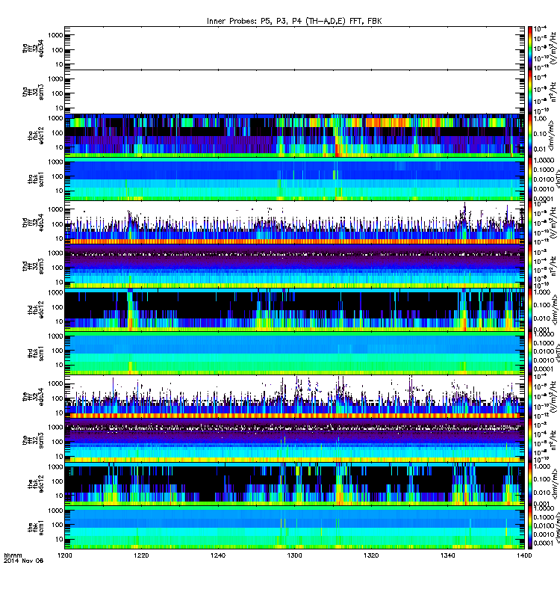Click the 1340 time tick label
The image size is (560, 598).
coord(447,555)
